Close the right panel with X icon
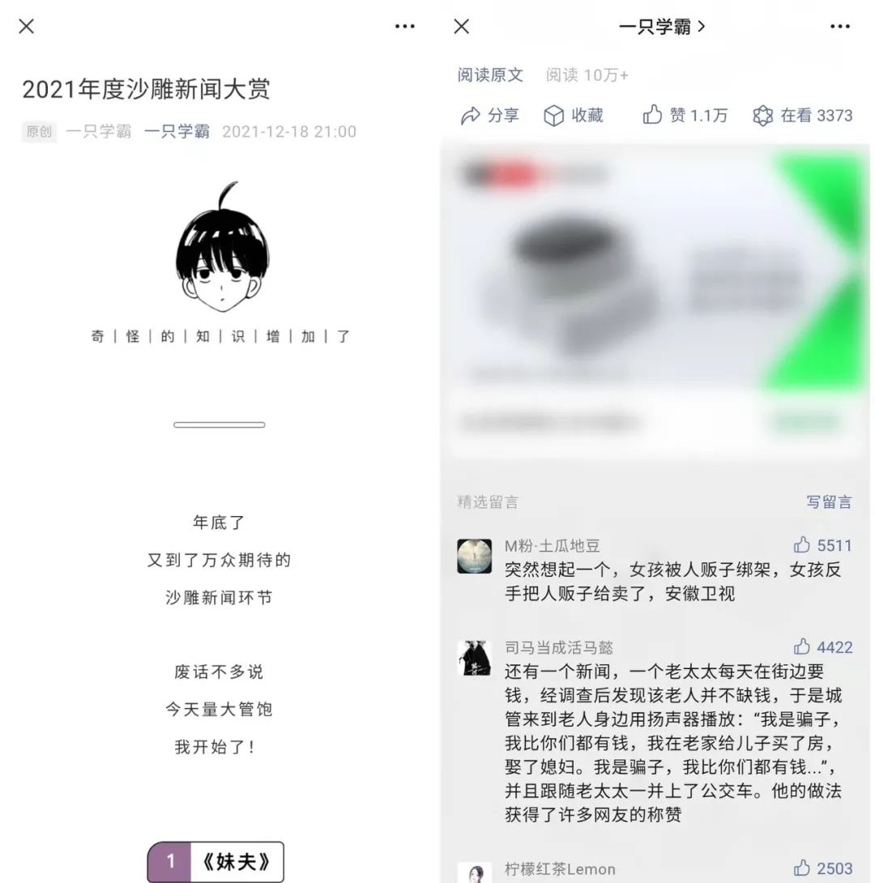Screen dimensions: 875x883 (x=462, y=27)
